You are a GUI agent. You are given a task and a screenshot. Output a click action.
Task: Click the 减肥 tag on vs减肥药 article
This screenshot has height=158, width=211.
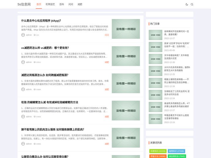point(107,62)
